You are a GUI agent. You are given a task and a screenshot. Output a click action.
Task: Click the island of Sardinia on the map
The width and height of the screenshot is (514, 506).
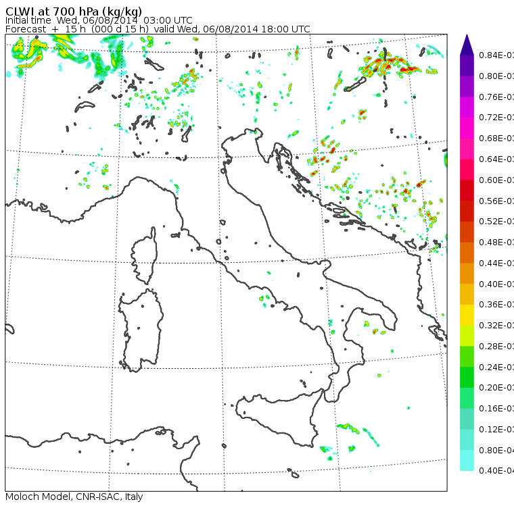[141, 331]
